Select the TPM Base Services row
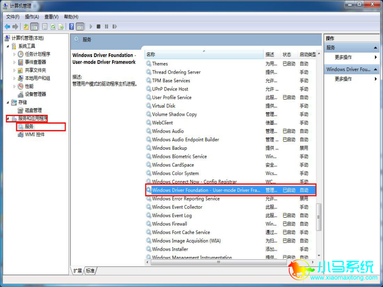This screenshot has width=383, height=287. (230, 80)
